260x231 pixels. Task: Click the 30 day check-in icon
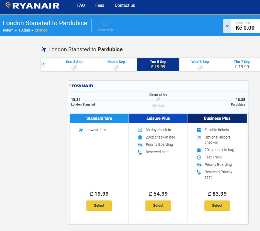click(140, 130)
